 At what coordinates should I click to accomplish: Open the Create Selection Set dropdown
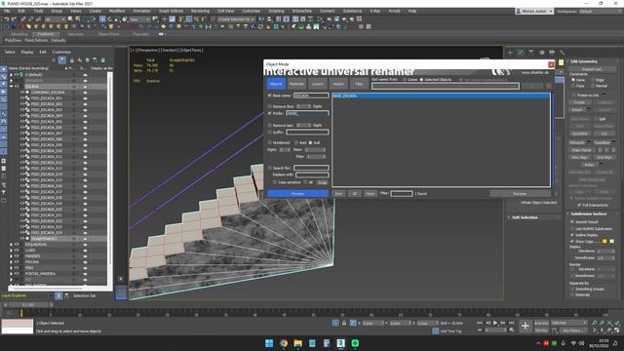point(236,19)
